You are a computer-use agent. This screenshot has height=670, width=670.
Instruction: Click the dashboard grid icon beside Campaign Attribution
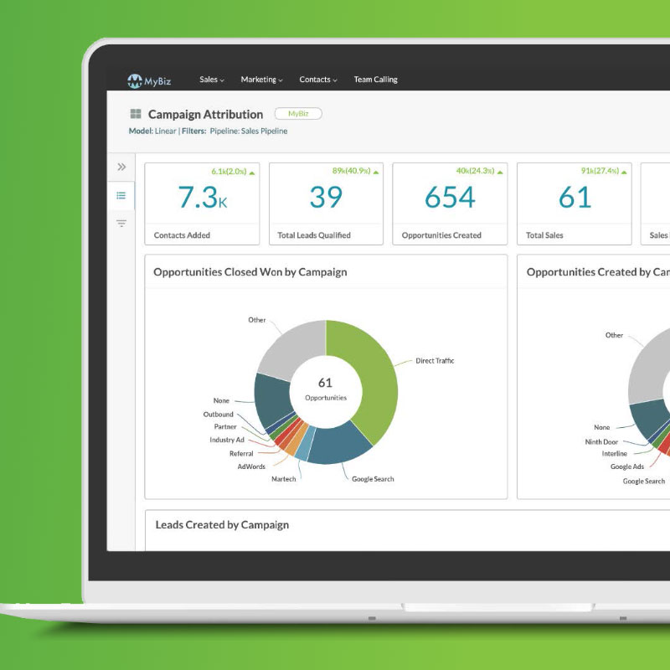(136, 114)
